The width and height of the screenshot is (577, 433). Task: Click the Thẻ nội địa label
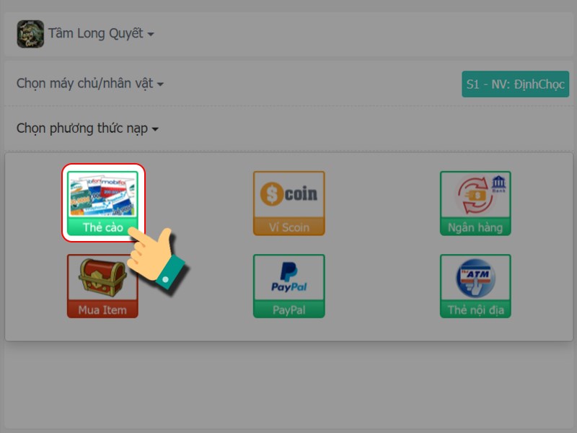click(x=475, y=310)
